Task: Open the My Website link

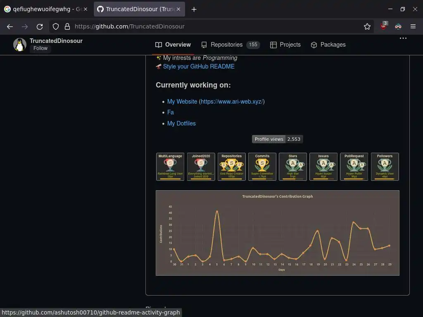Action: [x=182, y=102]
